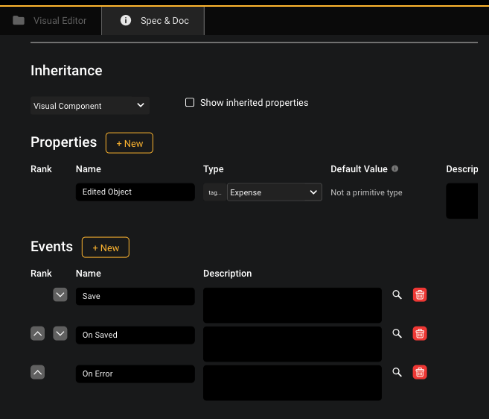The width and height of the screenshot is (489, 419).
Task: Edit the On Error event name field
Action: 135,374
